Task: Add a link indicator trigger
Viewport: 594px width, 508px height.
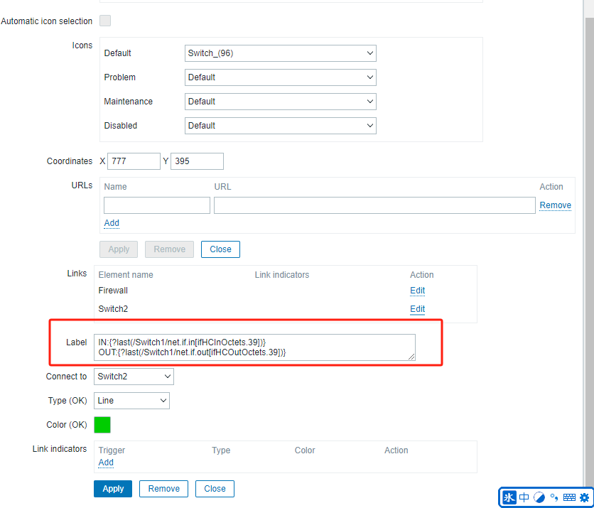Action: point(106,463)
